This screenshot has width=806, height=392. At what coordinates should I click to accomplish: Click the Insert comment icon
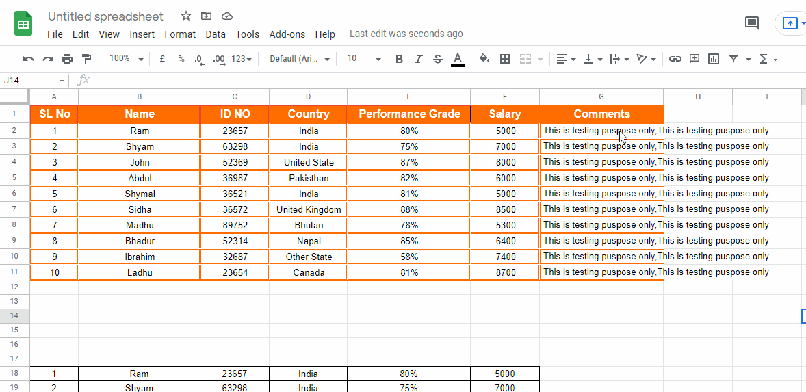694,59
